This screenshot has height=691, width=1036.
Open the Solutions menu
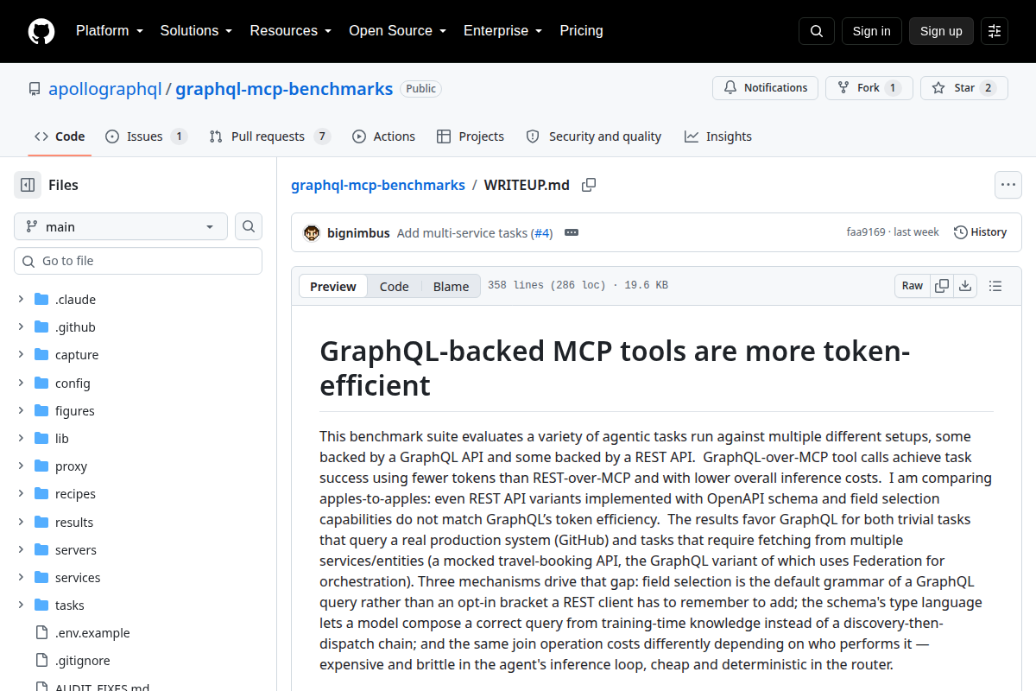(196, 31)
